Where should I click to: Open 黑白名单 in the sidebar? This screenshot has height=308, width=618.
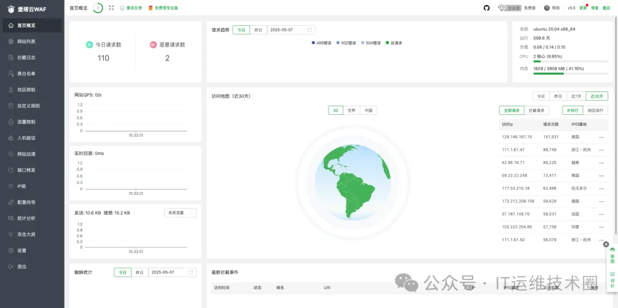tap(26, 74)
